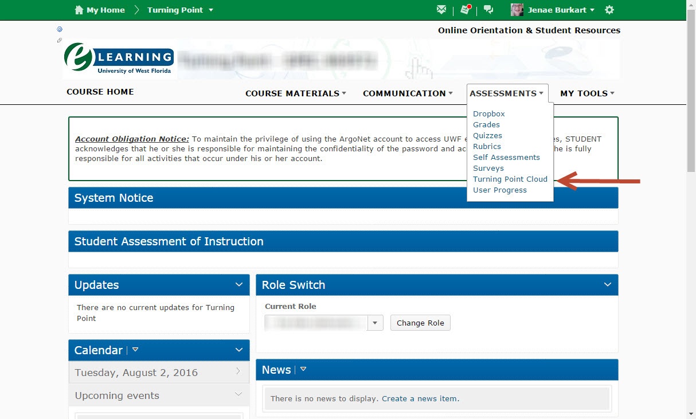Viewport: 696px width, 419px height.
Task: Select Rubrics from the Assessments menu
Action: click(x=487, y=146)
